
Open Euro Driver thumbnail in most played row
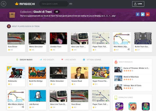16,38
